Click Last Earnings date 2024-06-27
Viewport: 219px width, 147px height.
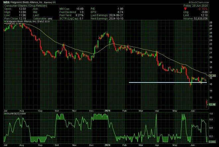116,15
